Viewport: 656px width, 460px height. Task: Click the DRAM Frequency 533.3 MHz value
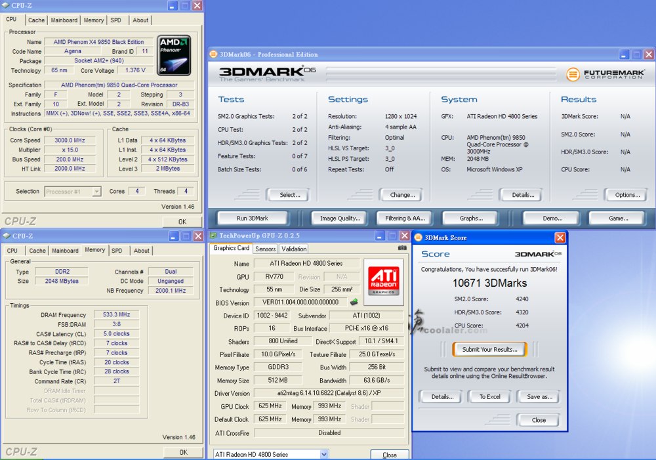[116, 314]
